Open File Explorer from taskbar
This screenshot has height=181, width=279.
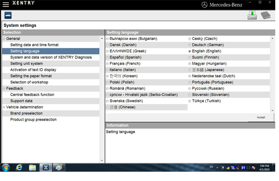pos(33,168)
